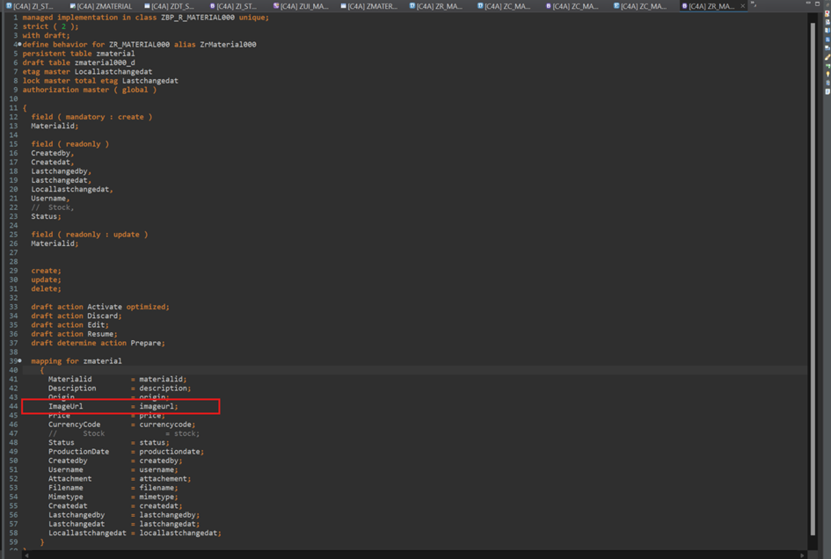Click 'Description' in the mapping block
831x559 pixels.
[72, 388]
